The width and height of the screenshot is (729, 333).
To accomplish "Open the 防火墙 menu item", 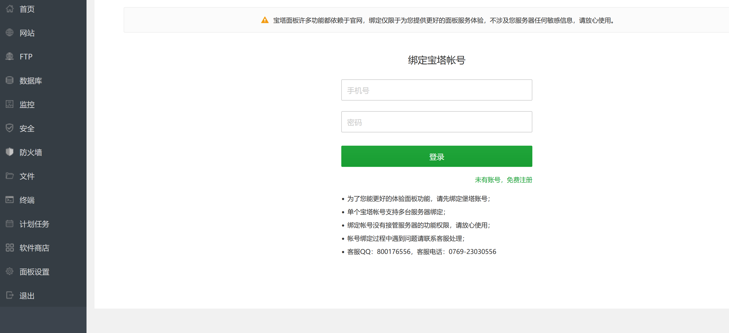I will coord(31,152).
